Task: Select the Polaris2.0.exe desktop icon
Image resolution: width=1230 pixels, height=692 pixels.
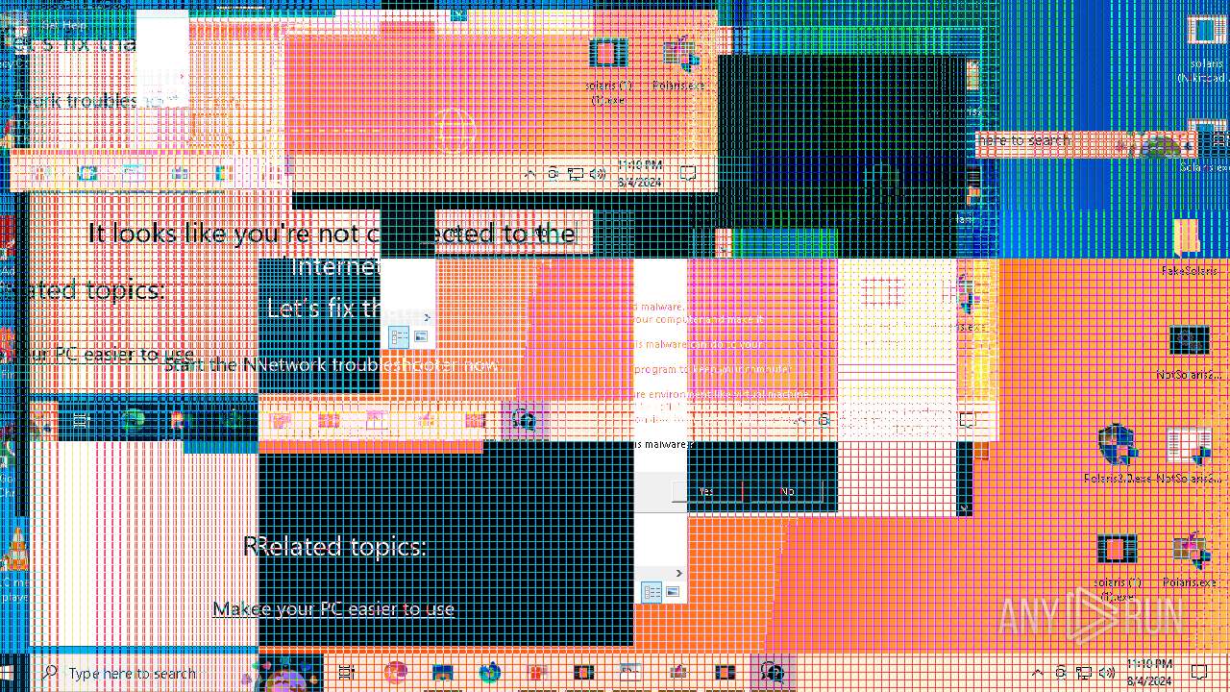Action: [x=1117, y=455]
